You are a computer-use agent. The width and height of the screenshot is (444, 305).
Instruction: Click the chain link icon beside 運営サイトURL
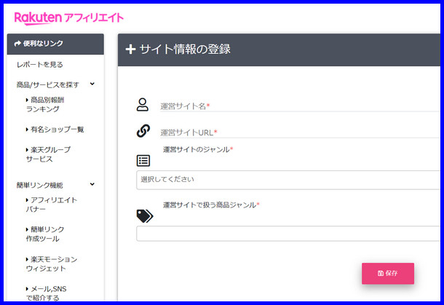pyautogui.click(x=143, y=131)
